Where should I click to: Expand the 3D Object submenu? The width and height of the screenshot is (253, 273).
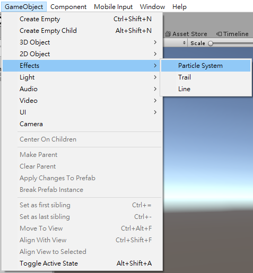point(82,42)
